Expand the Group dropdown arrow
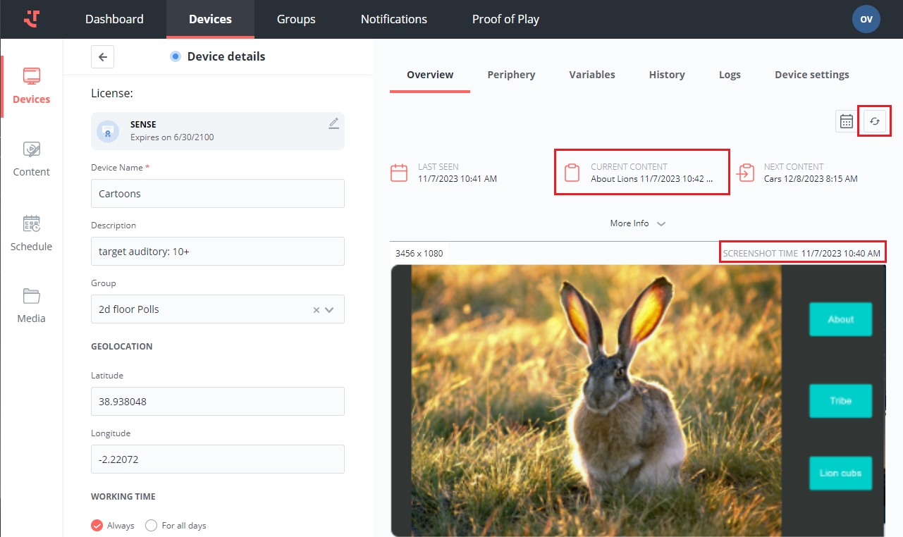Viewport: 903px width, 537px height. click(x=329, y=309)
